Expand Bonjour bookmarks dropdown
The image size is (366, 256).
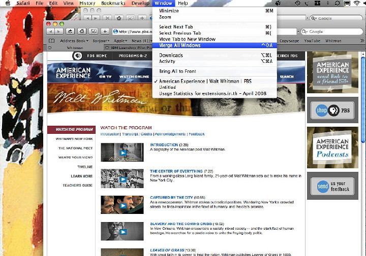(x=101, y=41)
